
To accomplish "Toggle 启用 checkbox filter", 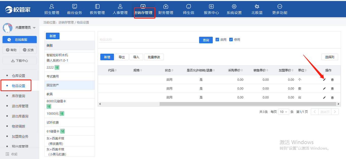I will (217, 39).
